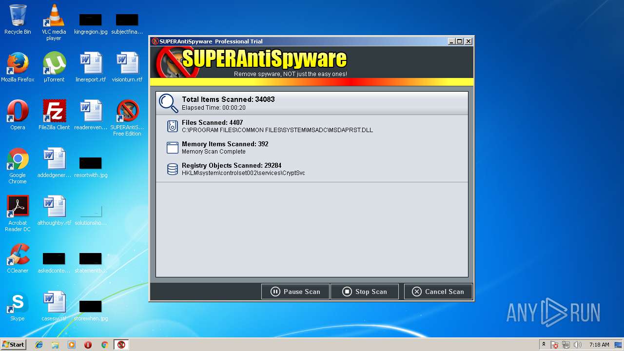The height and width of the screenshot is (351, 624).
Task: Click the 7:18 AM taskbar clock
Action: point(599,345)
